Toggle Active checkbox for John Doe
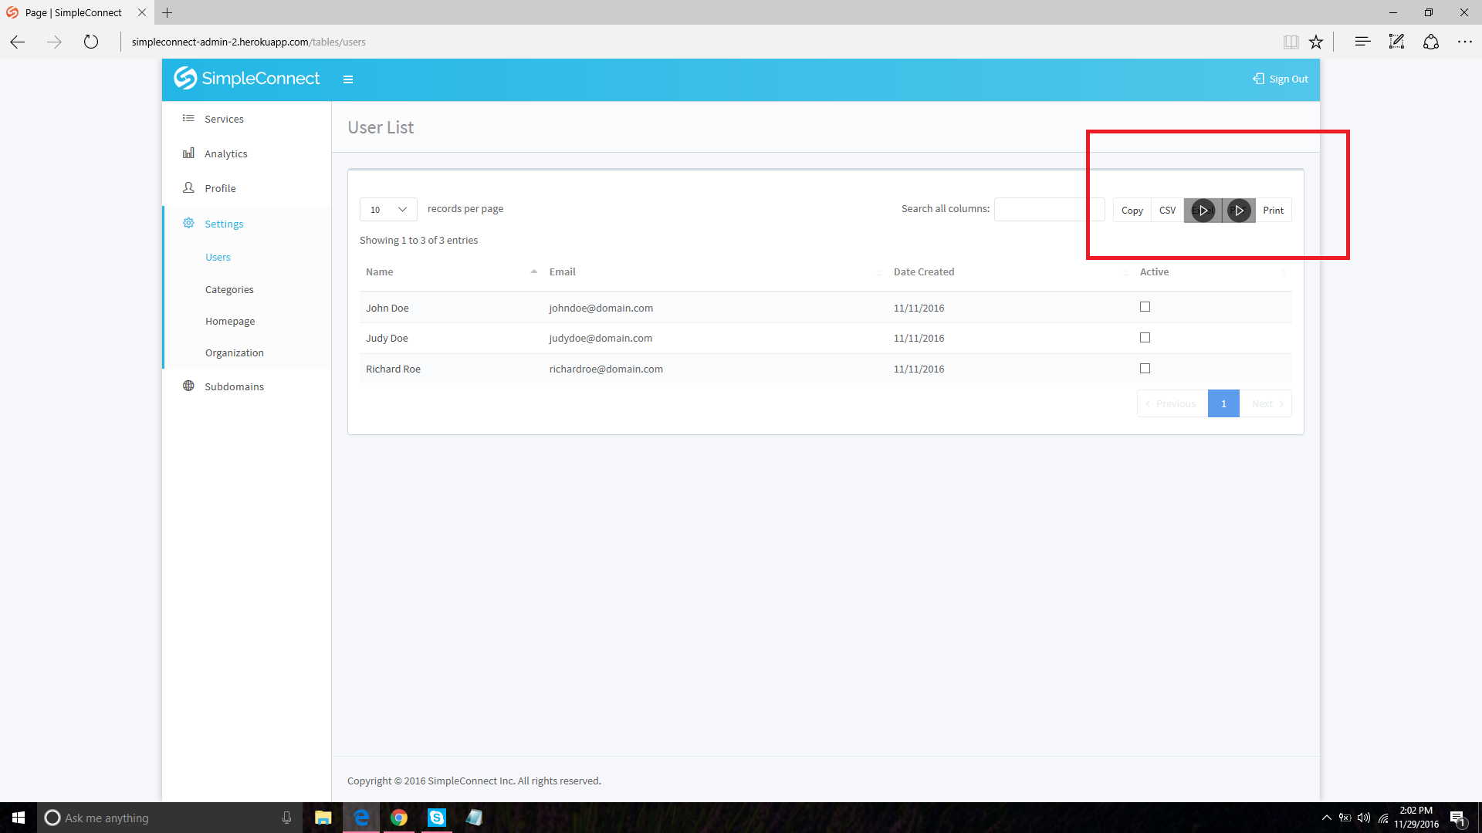 pyautogui.click(x=1145, y=307)
